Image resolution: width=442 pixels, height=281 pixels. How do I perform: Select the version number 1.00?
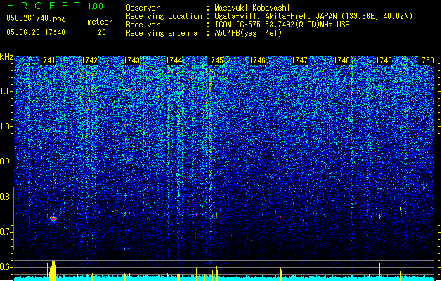click(96, 6)
